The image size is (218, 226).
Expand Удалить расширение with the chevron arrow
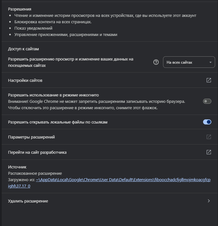click(x=209, y=201)
